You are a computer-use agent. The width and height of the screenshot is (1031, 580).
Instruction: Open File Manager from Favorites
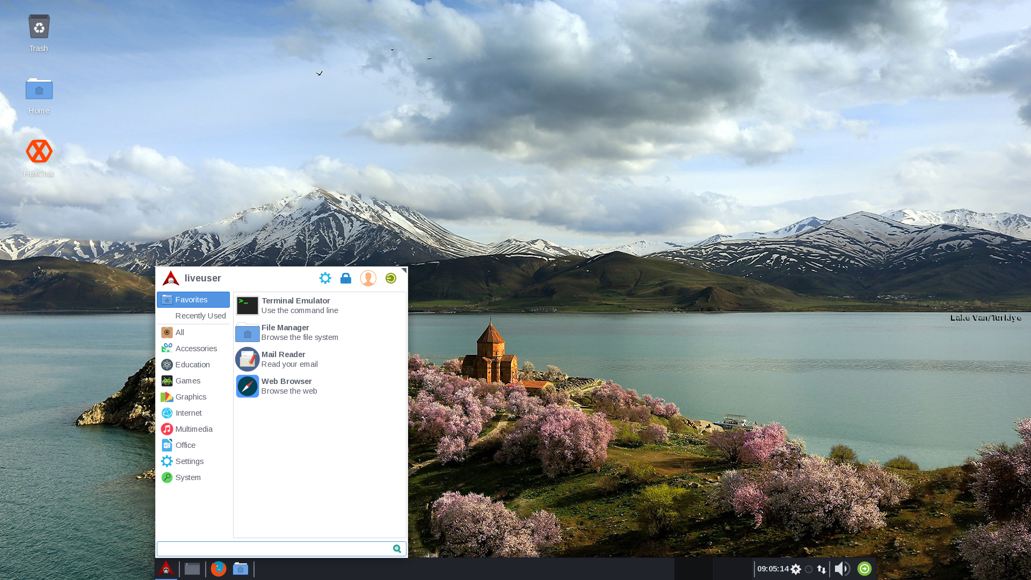point(320,332)
